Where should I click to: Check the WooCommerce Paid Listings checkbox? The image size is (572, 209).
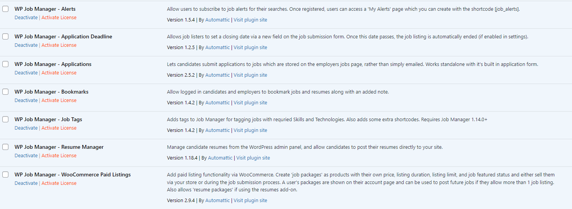coord(5,174)
